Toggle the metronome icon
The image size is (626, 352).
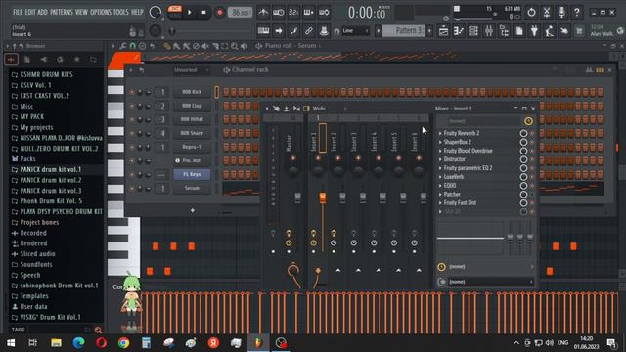(263, 13)
